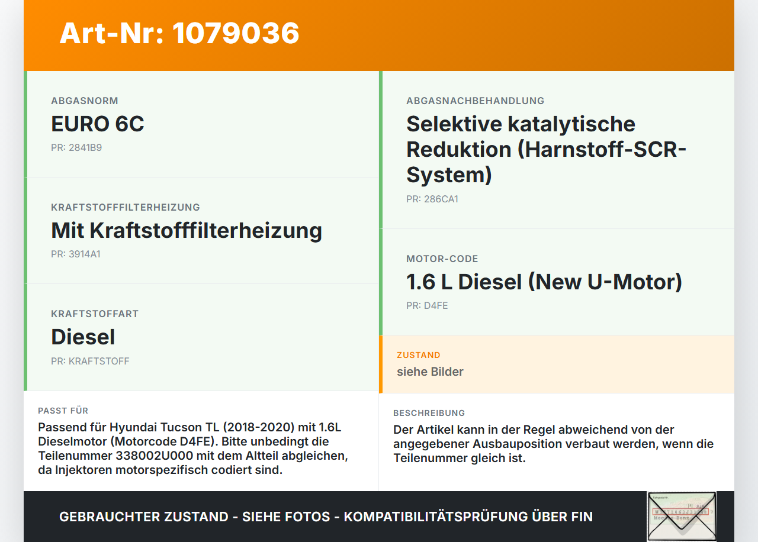Select the Diesel fuel type value

pos(83,337)
